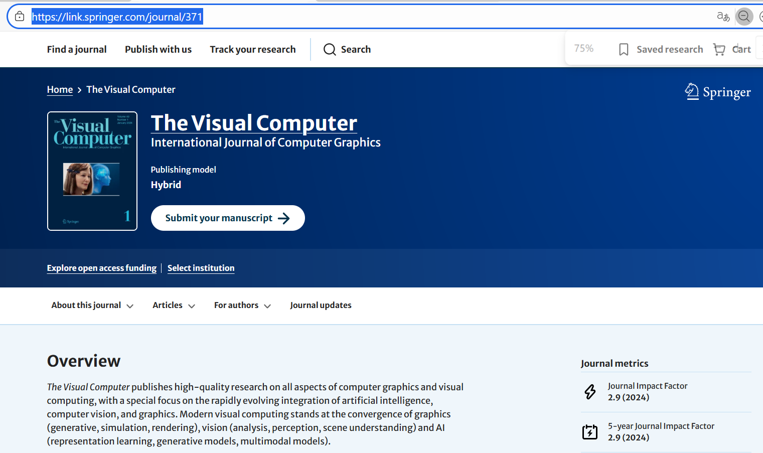Click the 5-year Impact Factor calendar icon

point(590,431)
